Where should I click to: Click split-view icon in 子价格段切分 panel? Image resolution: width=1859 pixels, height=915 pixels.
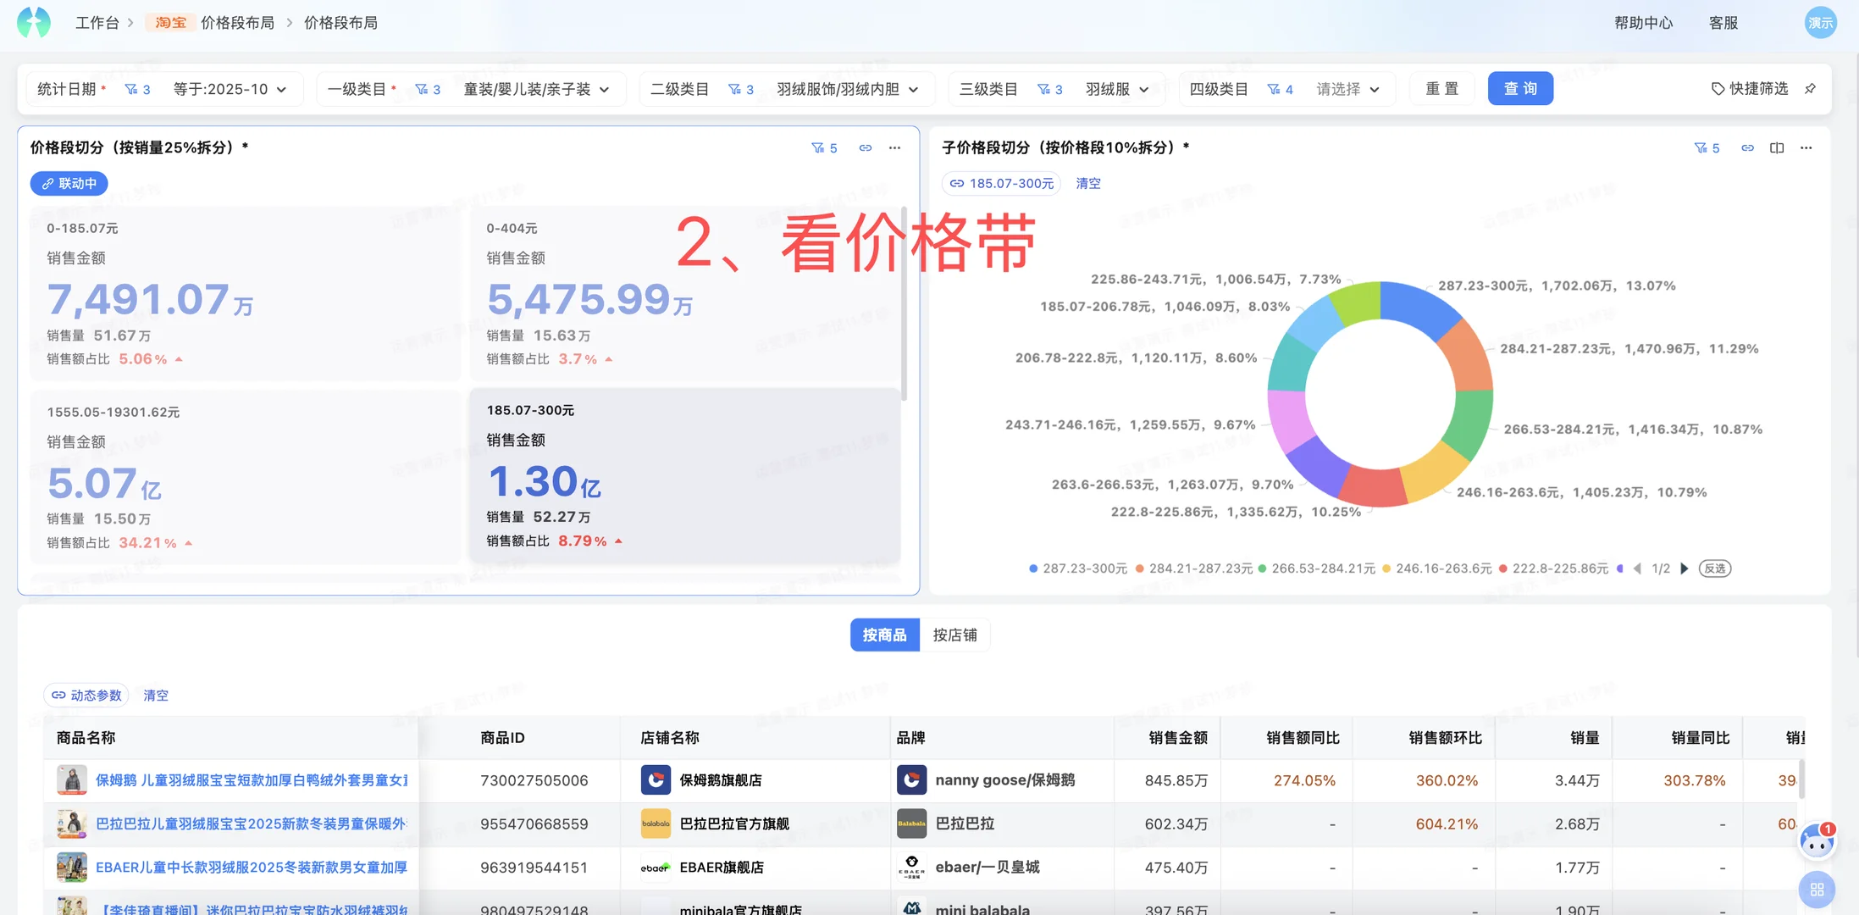(x=1777, y=148)
